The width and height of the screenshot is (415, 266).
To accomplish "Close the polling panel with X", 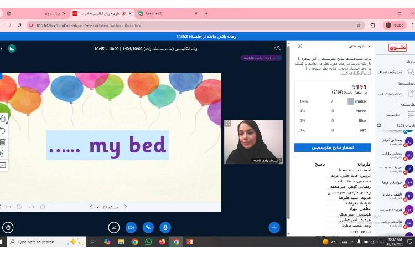I will pyautogui.click(x=300, y=46).
